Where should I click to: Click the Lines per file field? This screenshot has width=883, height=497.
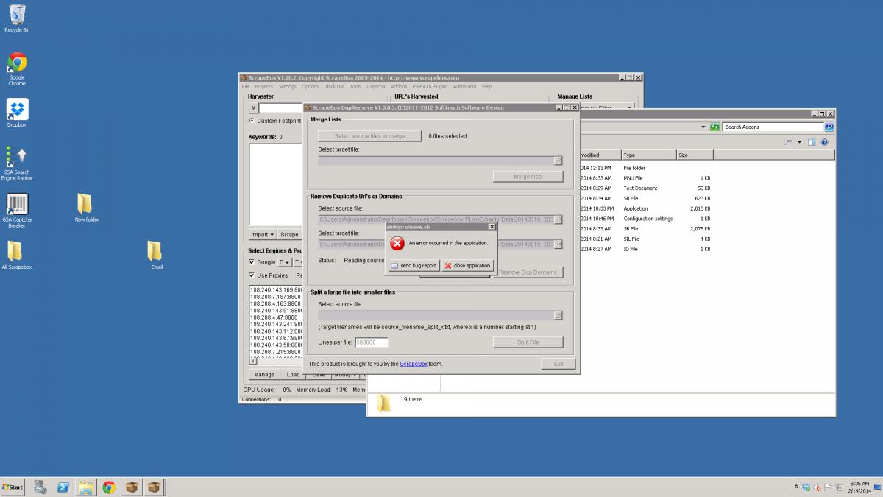click(x=371, y=342)
